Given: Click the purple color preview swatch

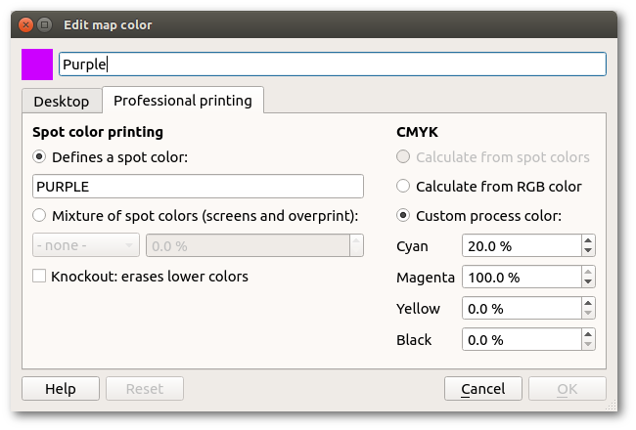Looking at the screenshot, I should tap(37, 64).
